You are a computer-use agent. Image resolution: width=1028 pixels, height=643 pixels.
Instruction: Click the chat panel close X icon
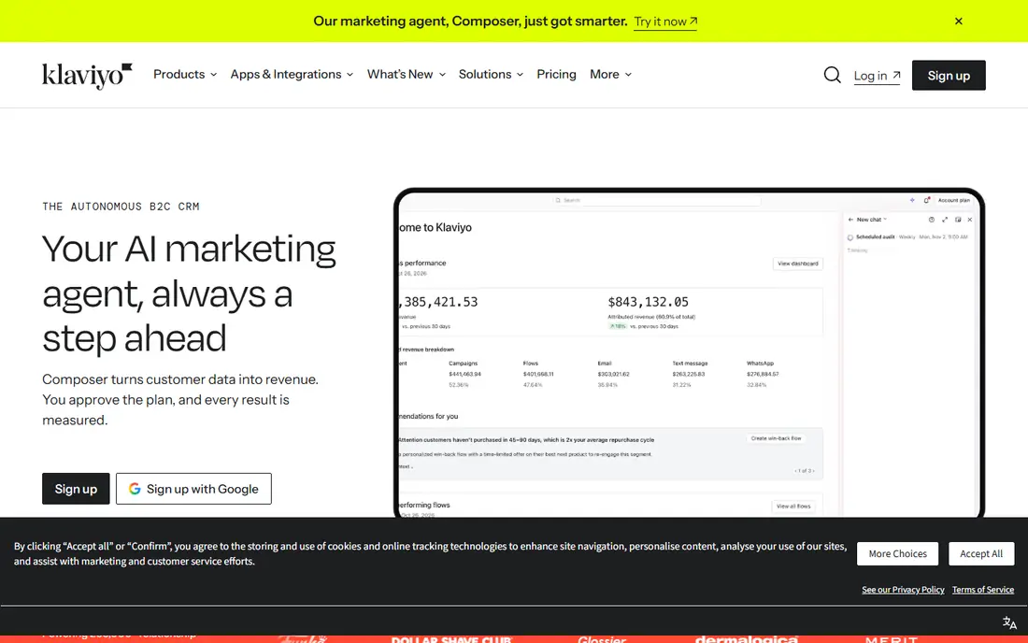(x=970, y=220)
